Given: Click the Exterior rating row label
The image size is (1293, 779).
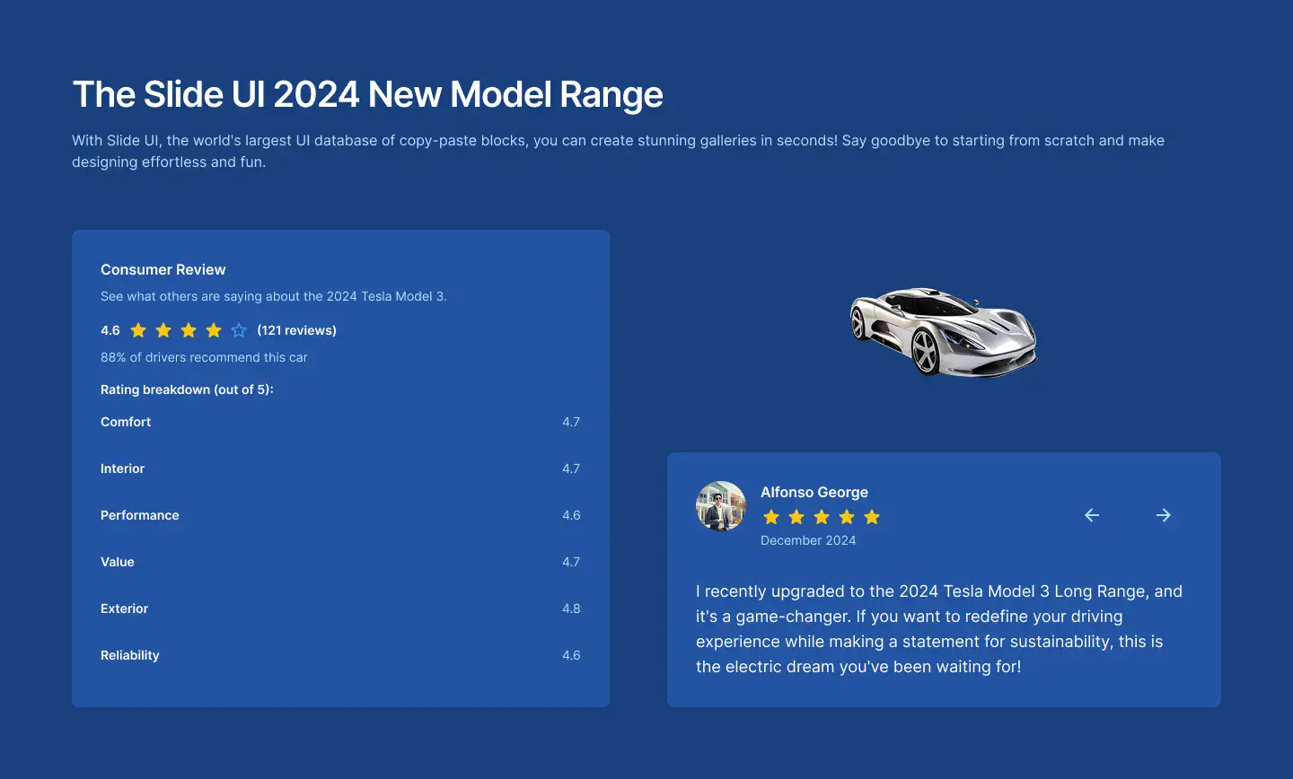Looking at the screenshot, I should 124,608.
